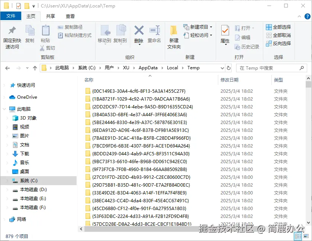Open History (历史记录) in ribbon
Image resolution: width=312 pixels, height=241 pixels.
click(247, 47)
